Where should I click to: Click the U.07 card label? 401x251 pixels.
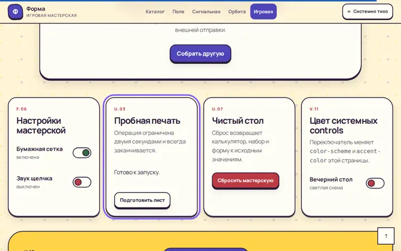click(217, 109)
